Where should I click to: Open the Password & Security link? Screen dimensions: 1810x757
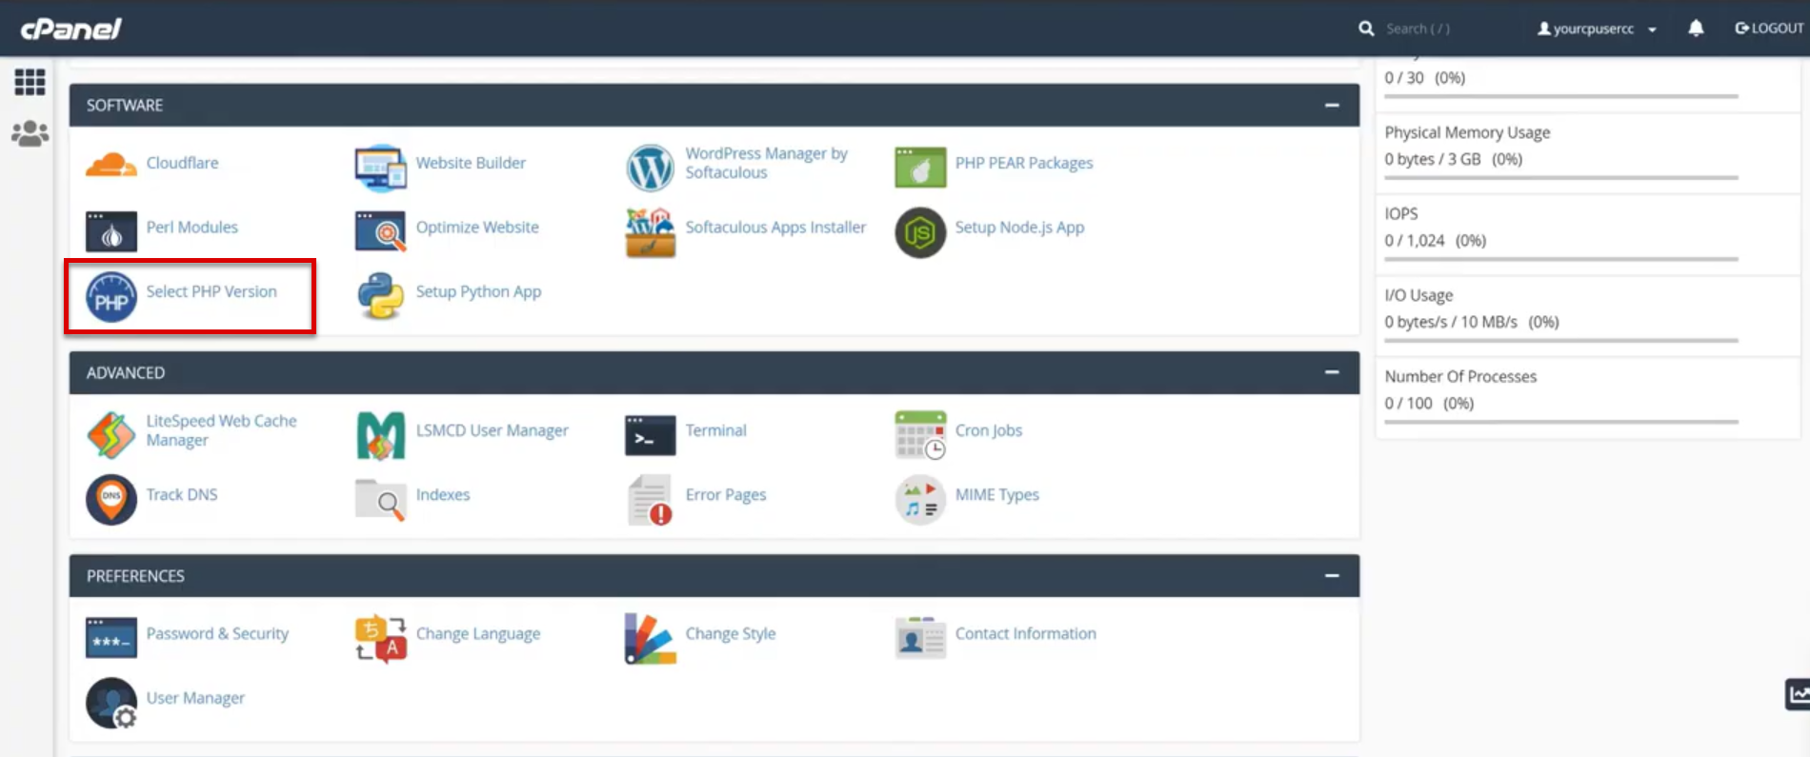tap(217, 633)
